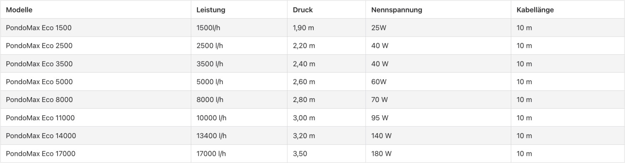Click the 180 W Nennspannung value
The height and width of the screenshot is (163, 625).
tap(381, 153)
